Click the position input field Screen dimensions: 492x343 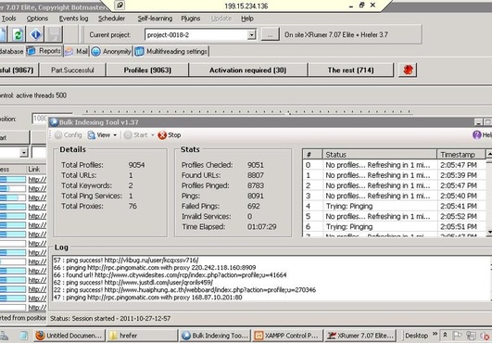[40, 119]
